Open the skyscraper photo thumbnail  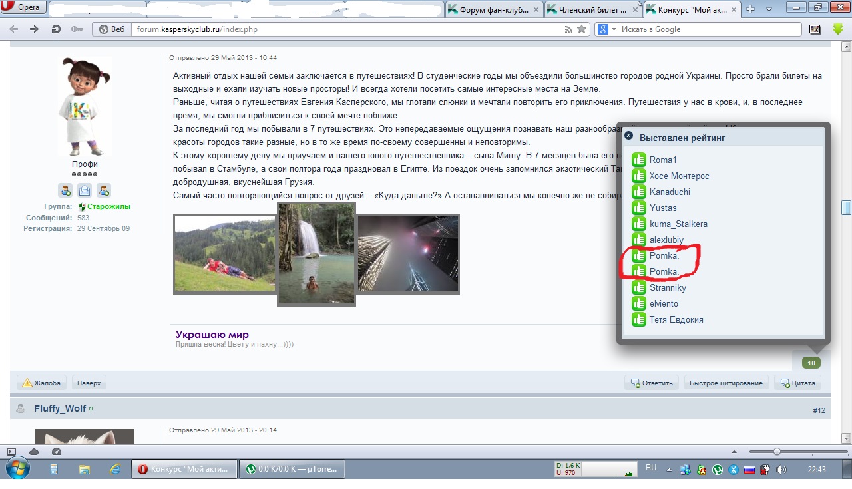tap(408, 253)
